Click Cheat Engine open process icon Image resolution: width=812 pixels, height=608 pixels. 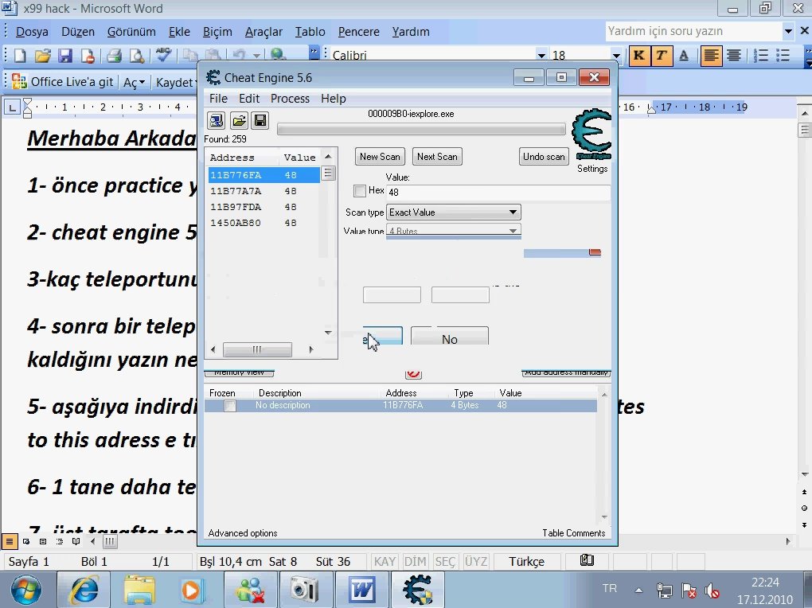tap(216, 121)
